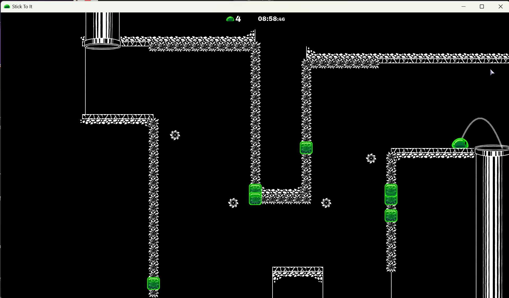
Task: Click the sawblade nearest the slime's platform
Action: click(x=371, y=158)
